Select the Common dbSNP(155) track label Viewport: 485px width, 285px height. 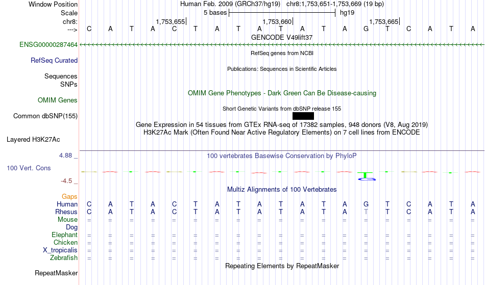click(45, 116)
